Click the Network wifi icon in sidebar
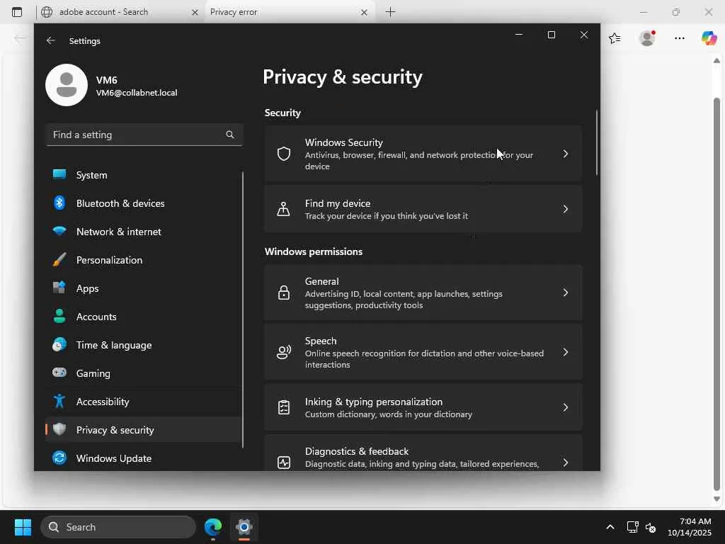The width and height of the screenshot is (725, 544). [59, 231]
